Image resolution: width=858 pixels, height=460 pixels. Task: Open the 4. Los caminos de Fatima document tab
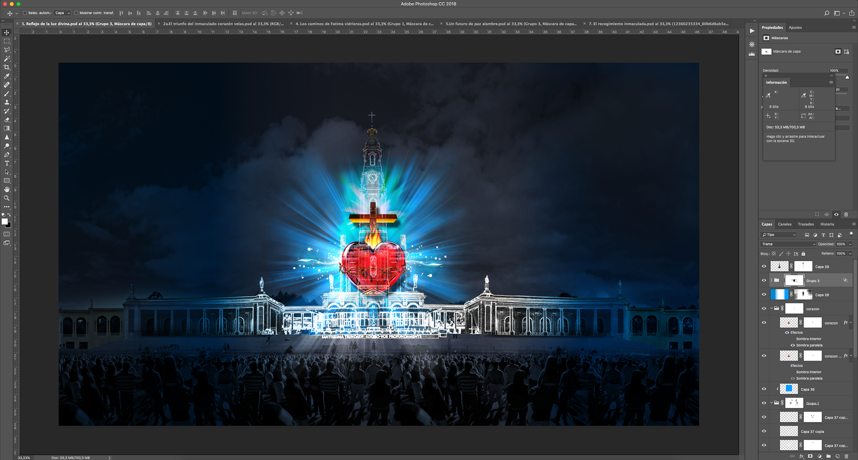[x=365, y=24]
